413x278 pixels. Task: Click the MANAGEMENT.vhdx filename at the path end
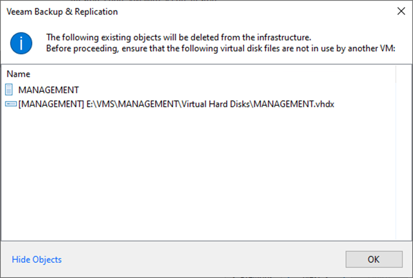pyautogui.click(x=294, y=104)
